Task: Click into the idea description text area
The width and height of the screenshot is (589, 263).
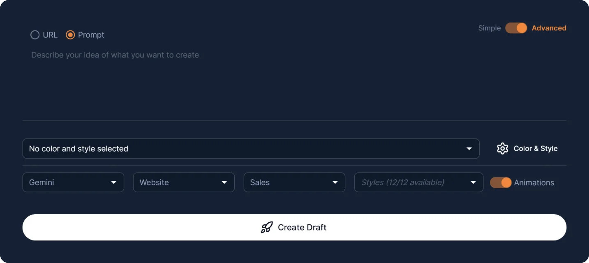Action: pos(294,82)
